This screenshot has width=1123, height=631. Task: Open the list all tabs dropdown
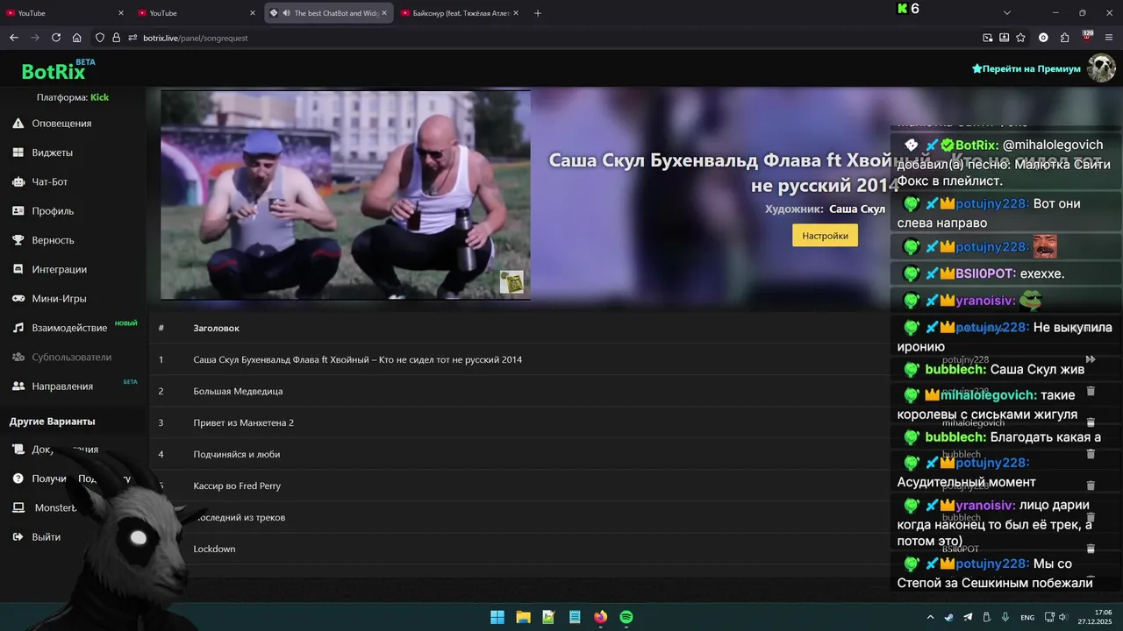pos(1007,13)
